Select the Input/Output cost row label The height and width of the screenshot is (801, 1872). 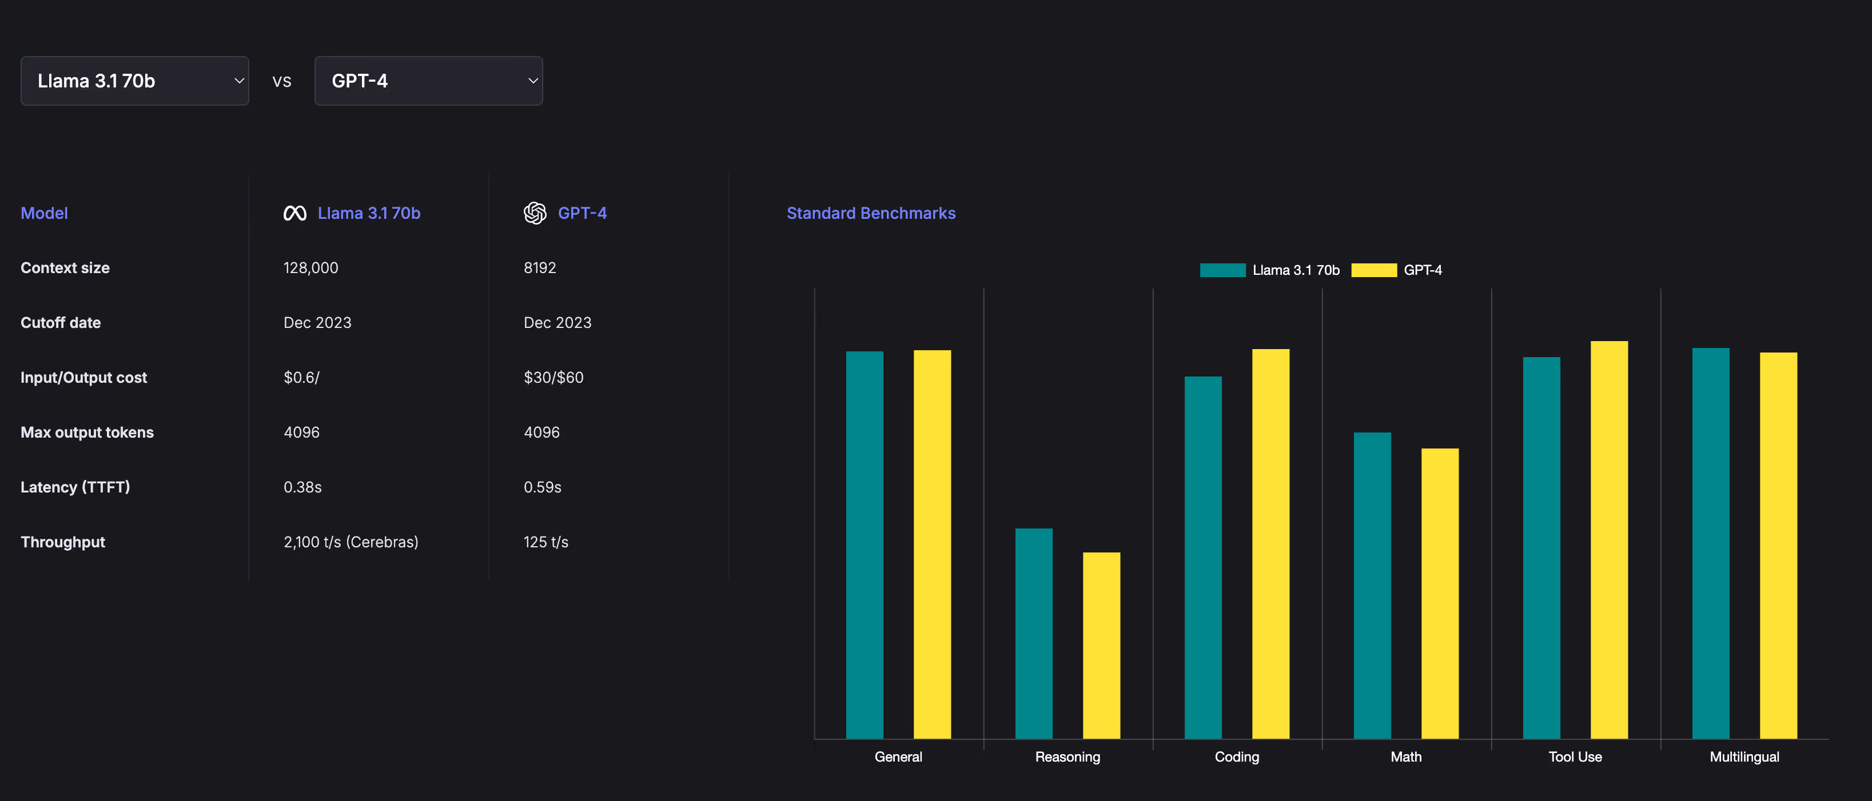pos(83,378)
